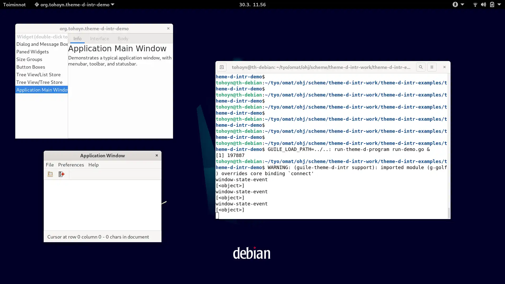Select Application Main Window in widget list
Screen dimensions: 505x284
coord(42,89)
